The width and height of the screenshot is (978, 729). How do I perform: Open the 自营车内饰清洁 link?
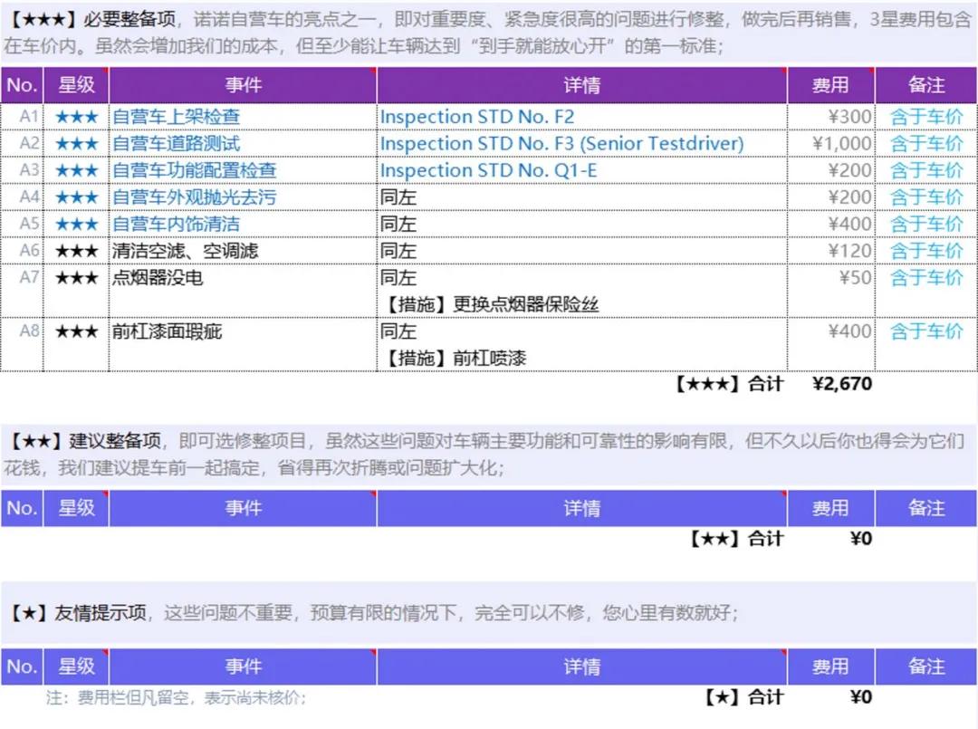(176, 224)
